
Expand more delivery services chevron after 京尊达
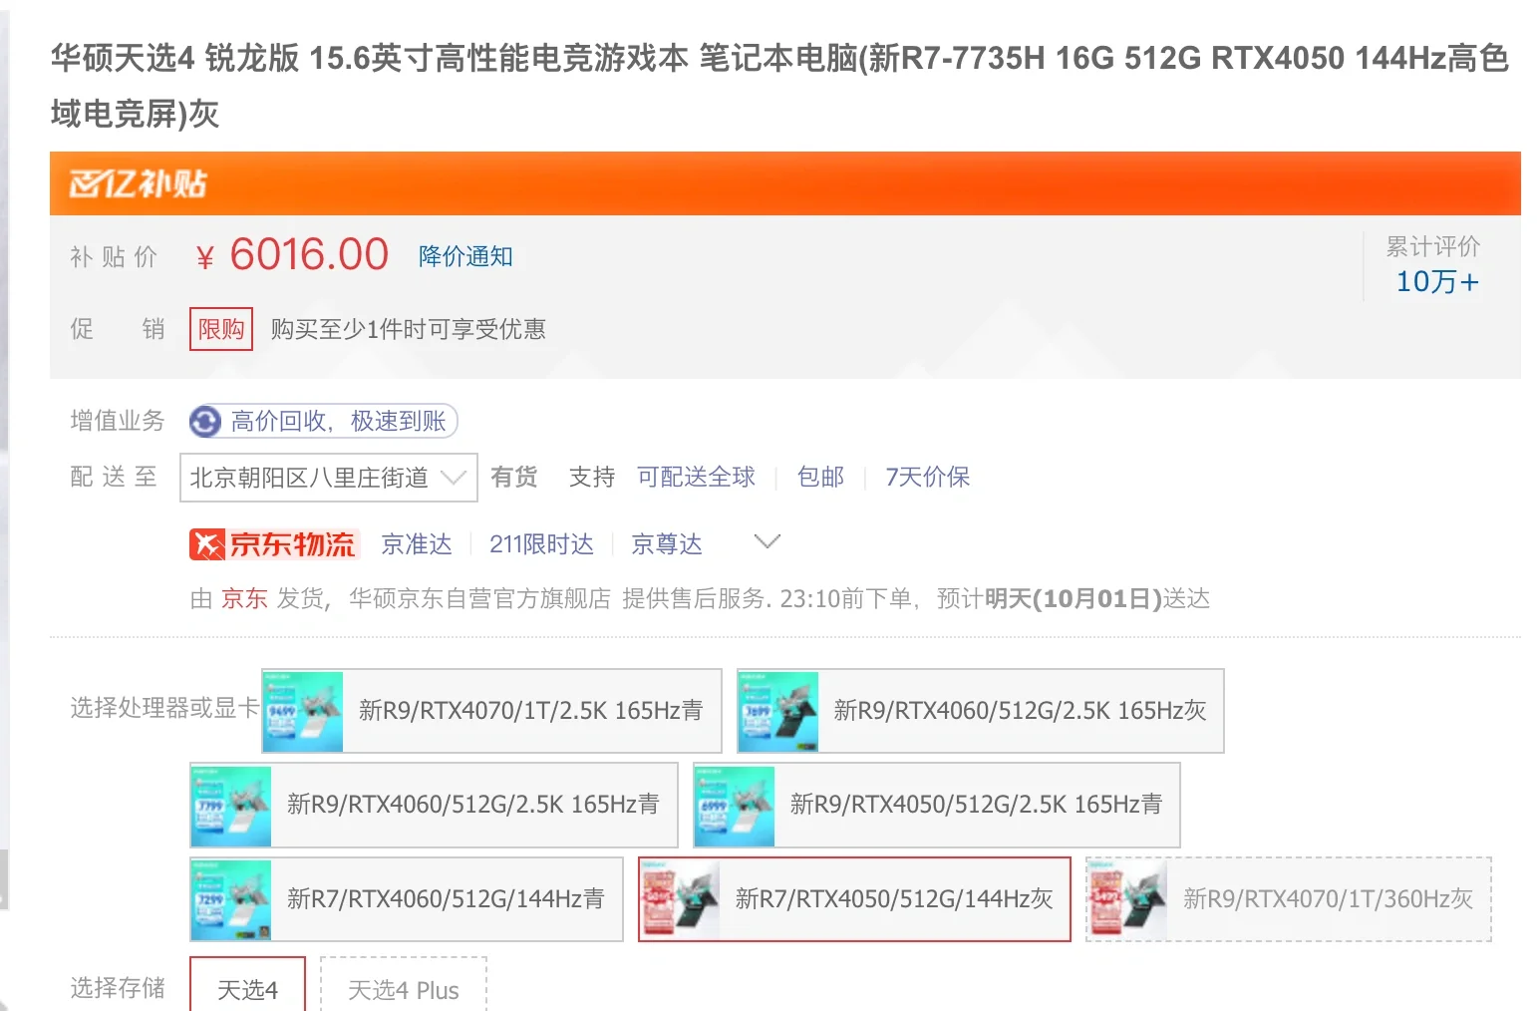click(767, 541)
